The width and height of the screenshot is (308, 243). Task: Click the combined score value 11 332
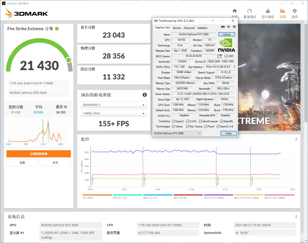point(114,77)
